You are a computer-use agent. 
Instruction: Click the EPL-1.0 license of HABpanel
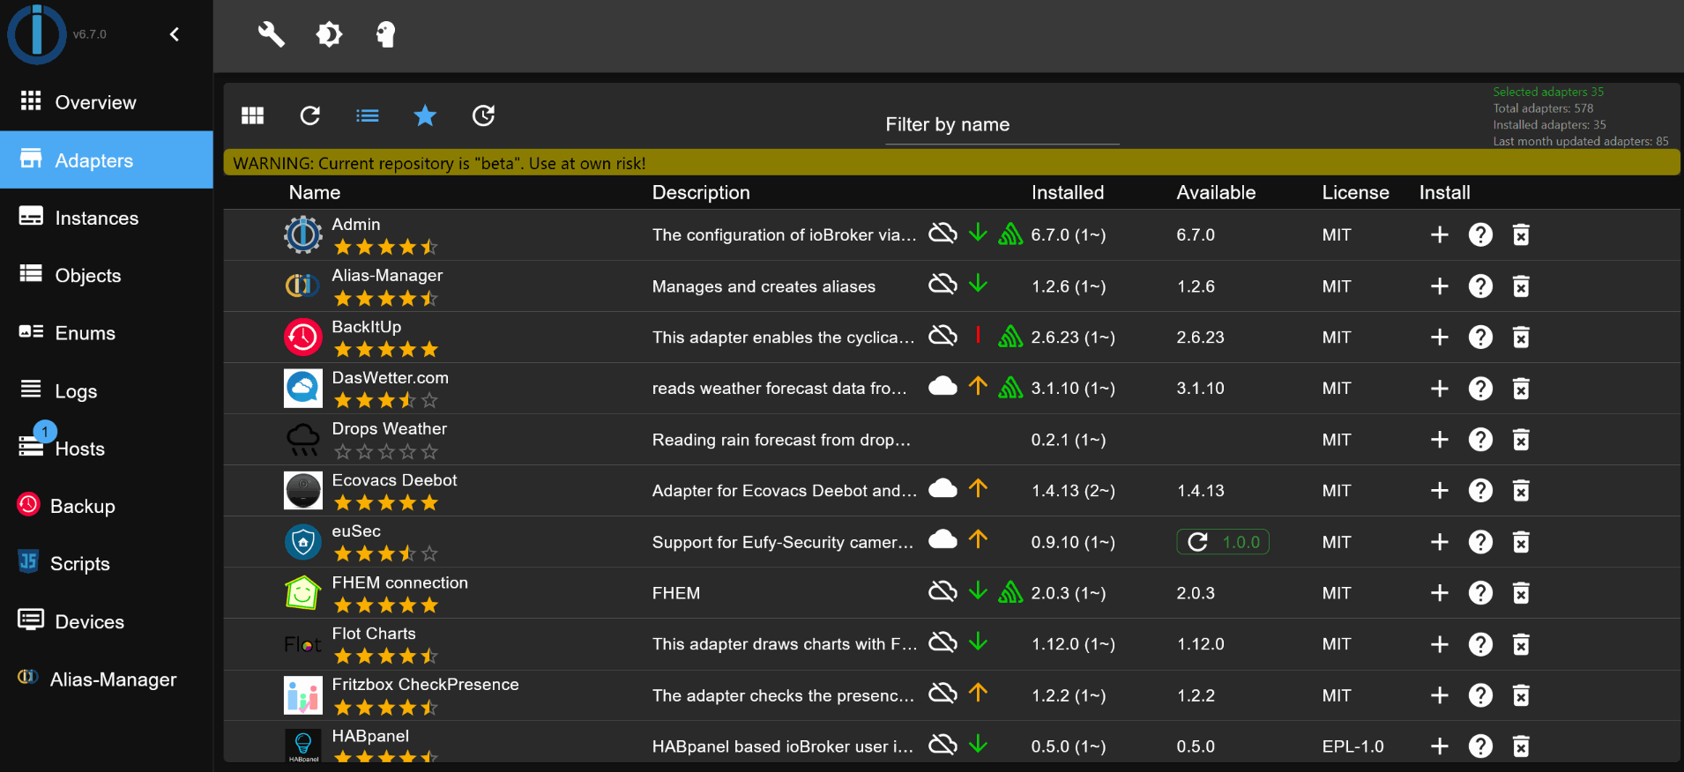[1352, 746]
